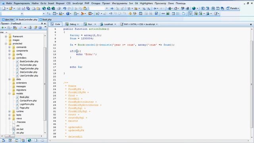Switch to the фон.htm tab
The image size is (254, 143).
coord(8,19)
